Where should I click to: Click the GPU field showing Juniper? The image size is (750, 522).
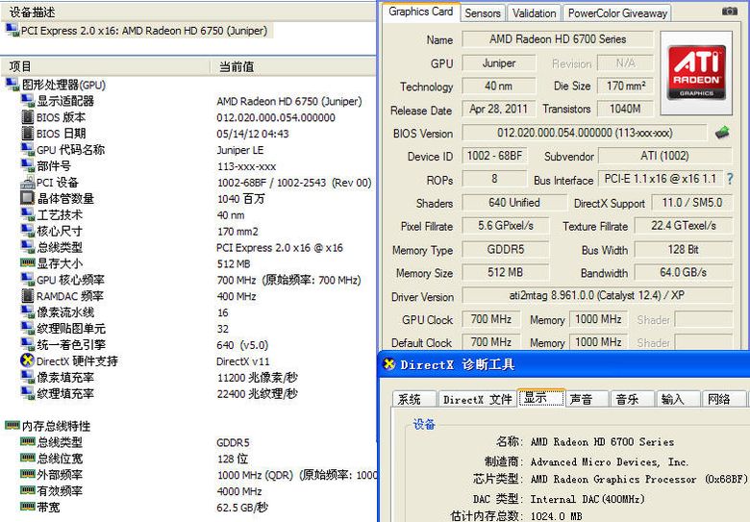pyautogui.click(x=499, y=63)
